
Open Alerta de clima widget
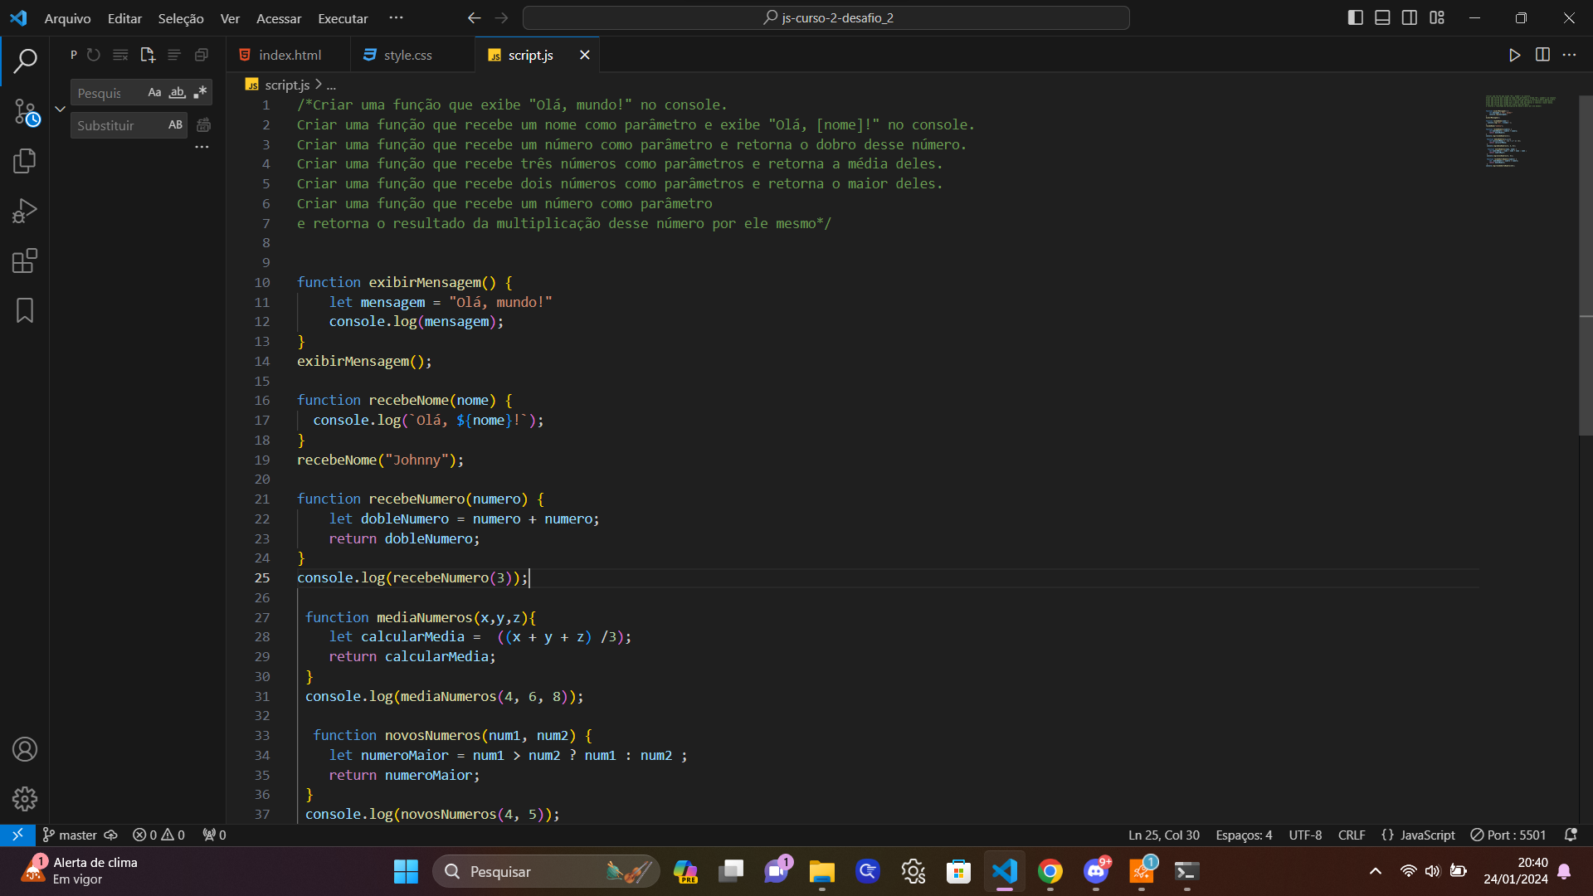79,871
